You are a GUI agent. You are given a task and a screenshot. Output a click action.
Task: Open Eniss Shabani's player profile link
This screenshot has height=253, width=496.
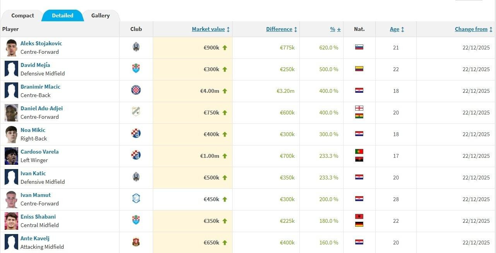(x=38, y=217)
